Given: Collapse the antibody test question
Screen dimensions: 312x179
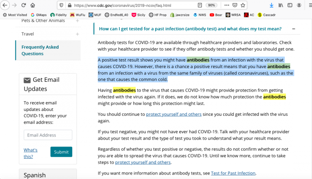Looking at the screenshot, I should [294, 29].
